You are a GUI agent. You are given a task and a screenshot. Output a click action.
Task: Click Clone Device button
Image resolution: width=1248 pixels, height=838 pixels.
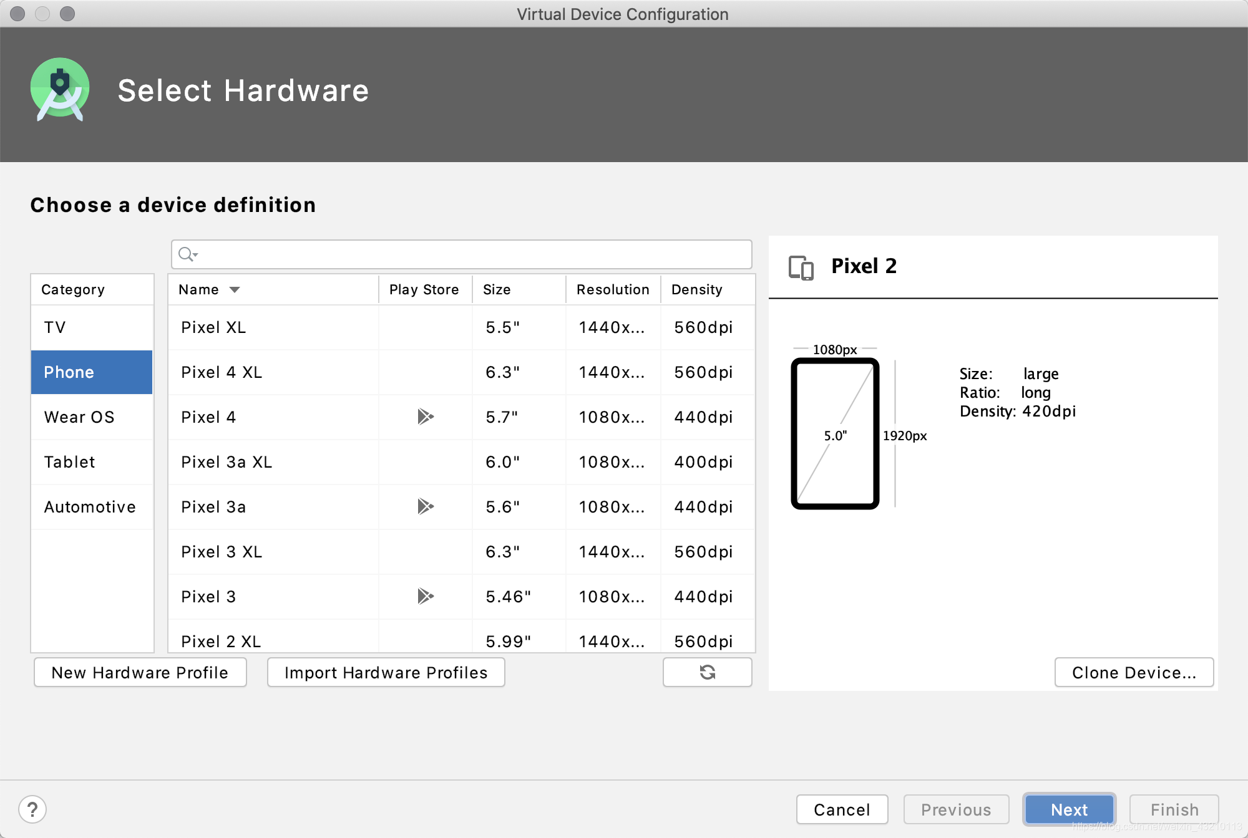(x=1134, y=672)
